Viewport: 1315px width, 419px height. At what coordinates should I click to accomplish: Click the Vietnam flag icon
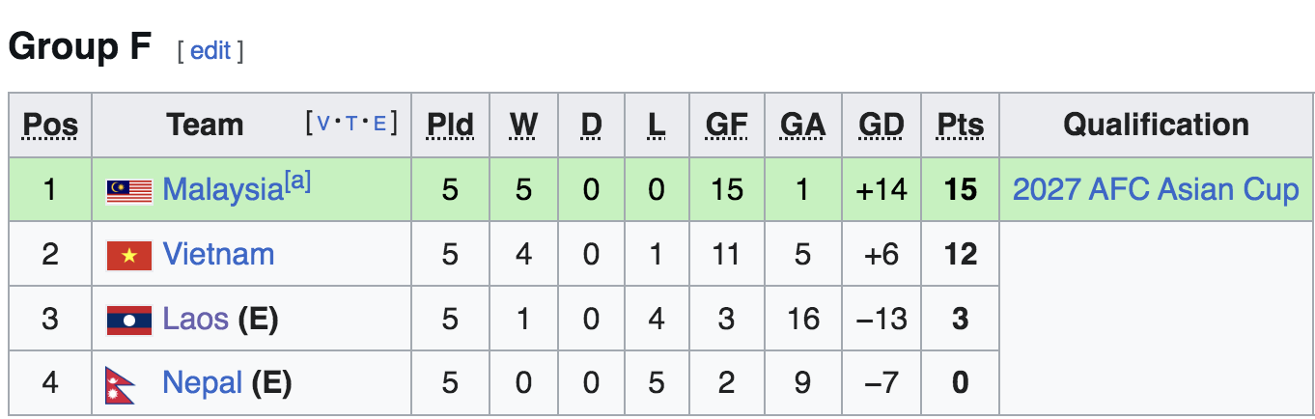[128, 256]
